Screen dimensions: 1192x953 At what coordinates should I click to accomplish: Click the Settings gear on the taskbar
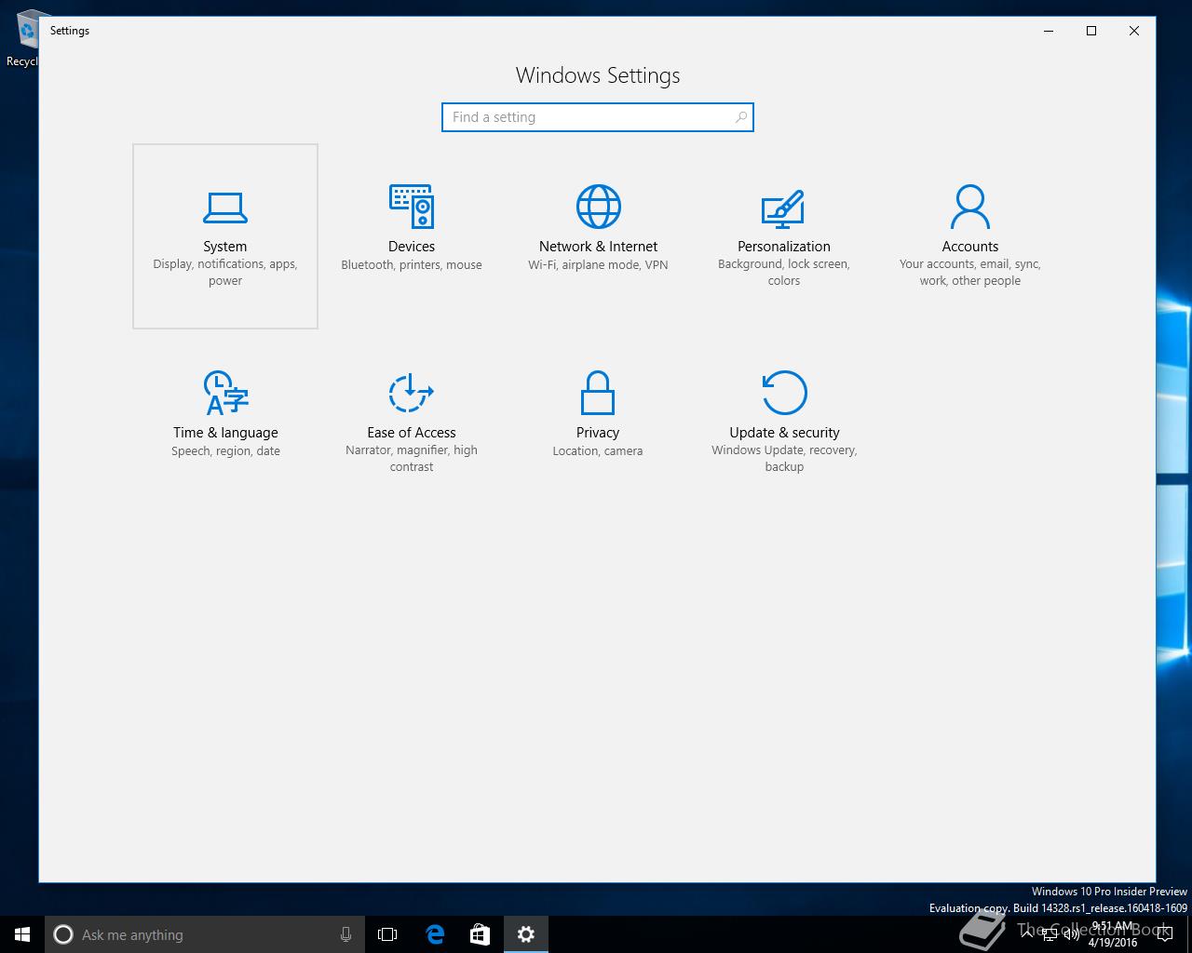tap(526, 934)
